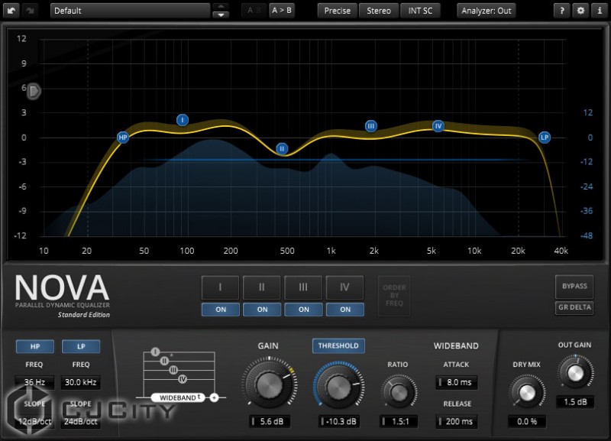Viewport: 611px width, 441px height.
Task: Click the ORDER BY FREQ button
Action: (x=394, y=296)
